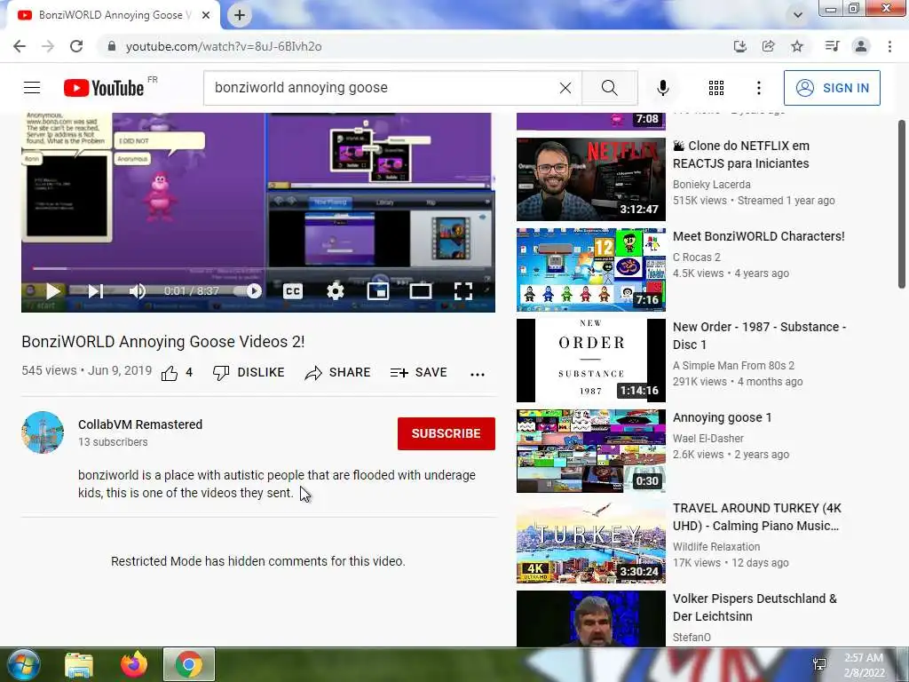This screenshot has height=682, width=909.
Task: Open TRAVEL AROUND TURKEY video thumbnail
Action: (590, 542)
